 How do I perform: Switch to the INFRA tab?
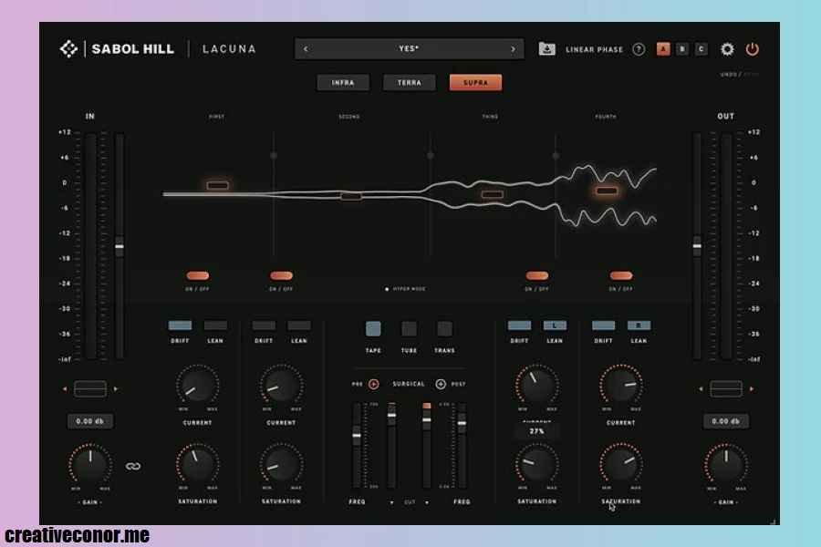(343, 83)
